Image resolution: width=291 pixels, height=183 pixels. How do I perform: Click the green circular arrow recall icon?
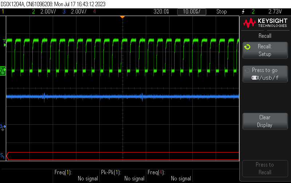pos(247,47)
